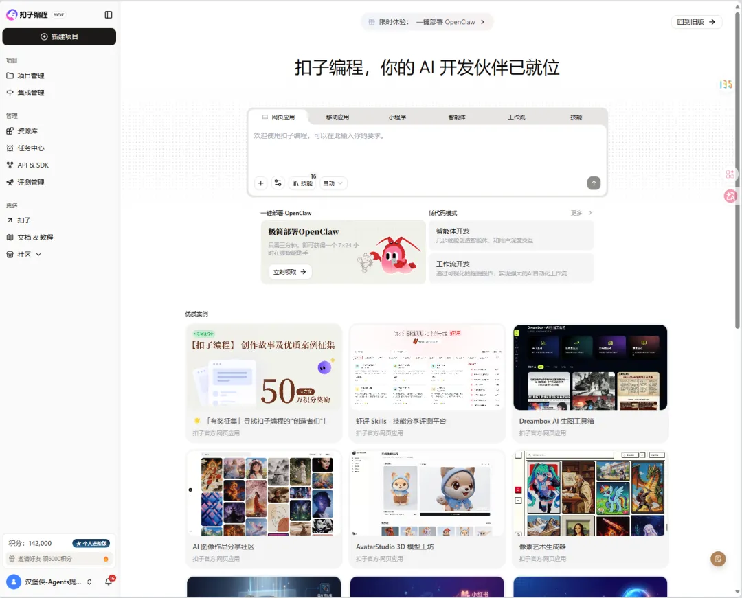This screenshot has height=598, width=742.
Task: Open the 虾评 Skills case thumbnail
Action: click(427, 367)
